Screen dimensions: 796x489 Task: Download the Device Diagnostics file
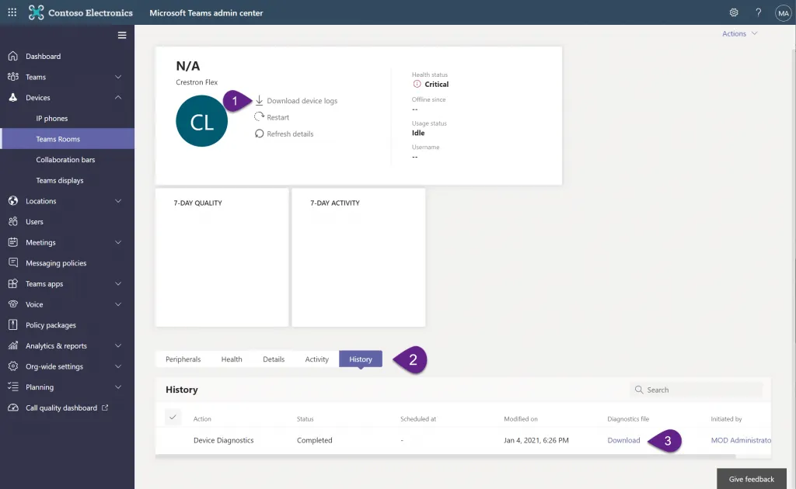623,440
